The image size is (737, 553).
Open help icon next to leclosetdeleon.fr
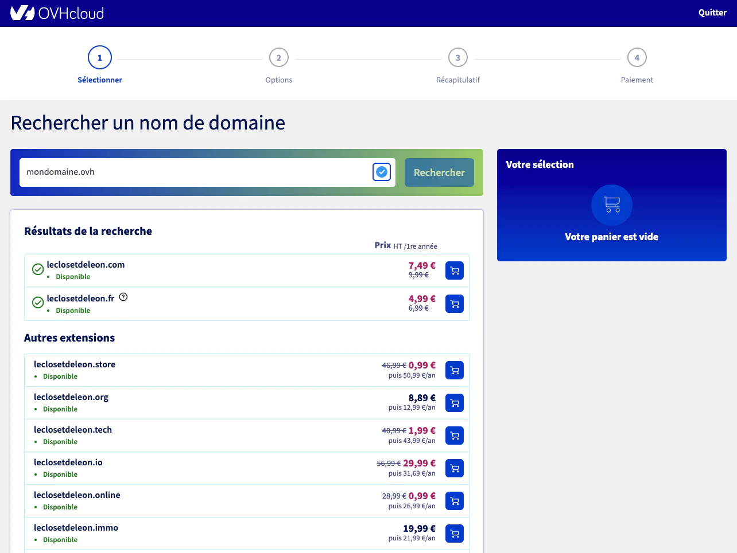coord(123,297)
